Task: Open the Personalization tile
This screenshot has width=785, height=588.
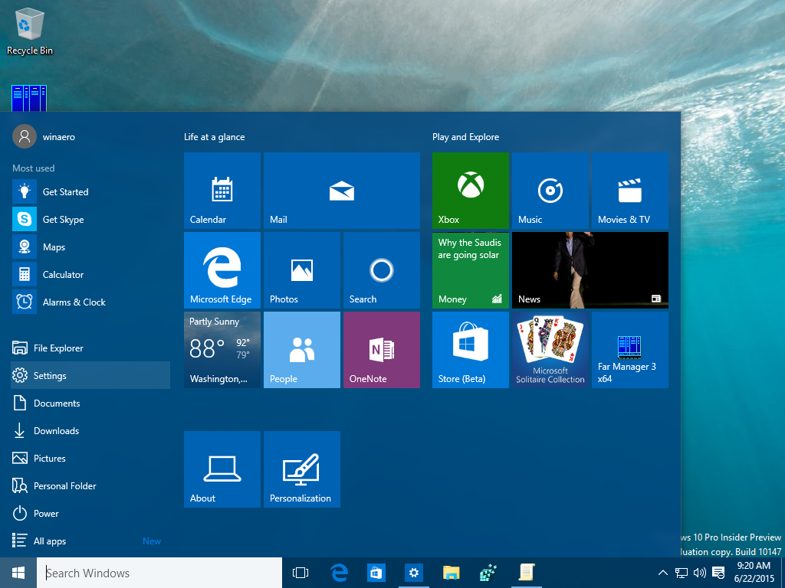Action: click(301, 467)
